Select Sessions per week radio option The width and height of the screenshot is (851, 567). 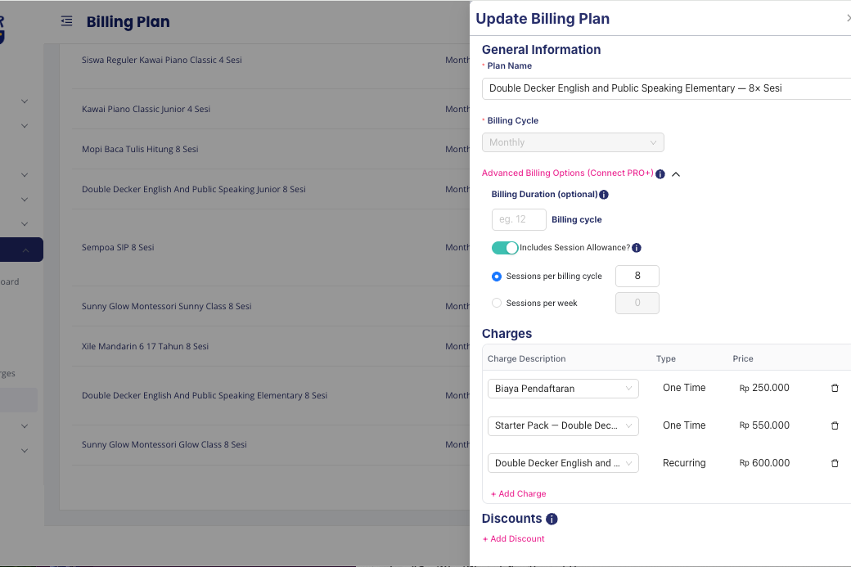497,304
